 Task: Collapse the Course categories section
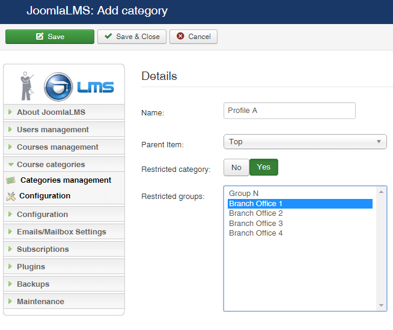[x=50, y=165]
